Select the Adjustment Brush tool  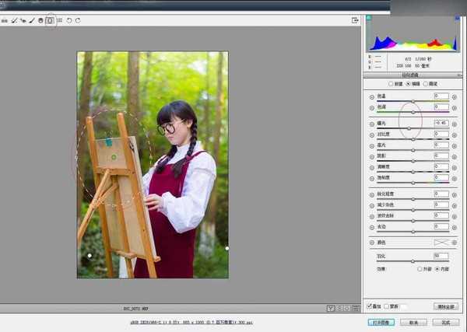click(32, 21)
